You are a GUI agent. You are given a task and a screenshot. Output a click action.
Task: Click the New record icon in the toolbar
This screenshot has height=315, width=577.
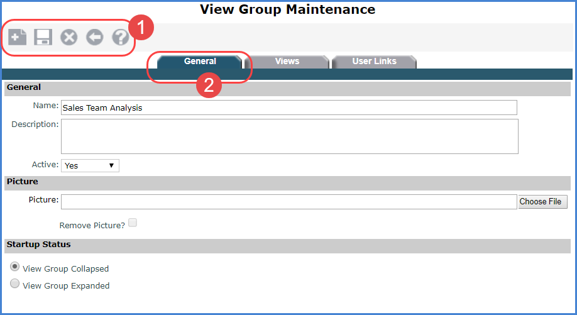pyautogui.click(x=17, y=38)
